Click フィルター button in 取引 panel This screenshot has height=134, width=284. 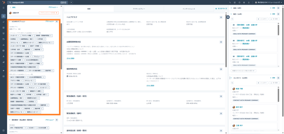click(x=262, y=19)
